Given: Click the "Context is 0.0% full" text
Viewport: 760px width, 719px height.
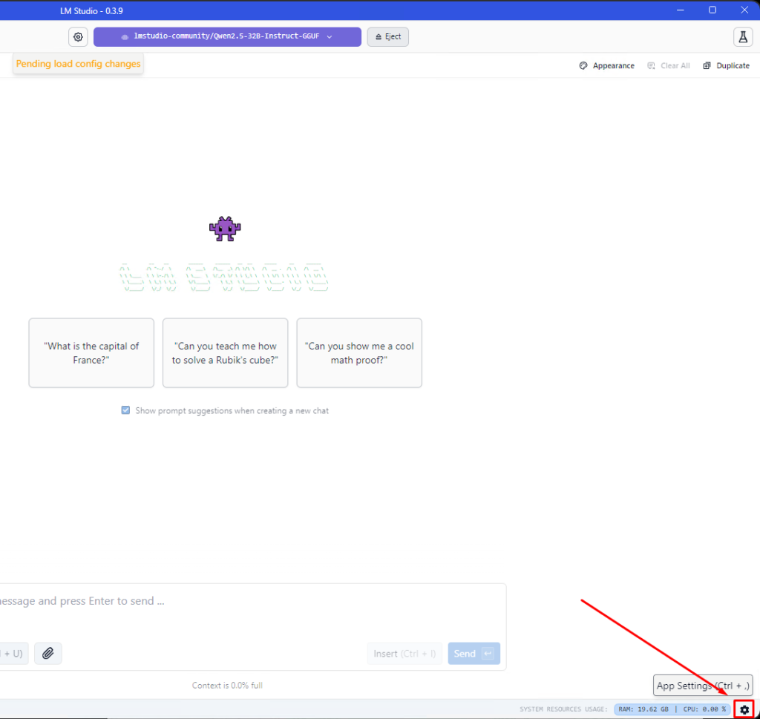Looking at the screenshot, I should coord(227,686).
